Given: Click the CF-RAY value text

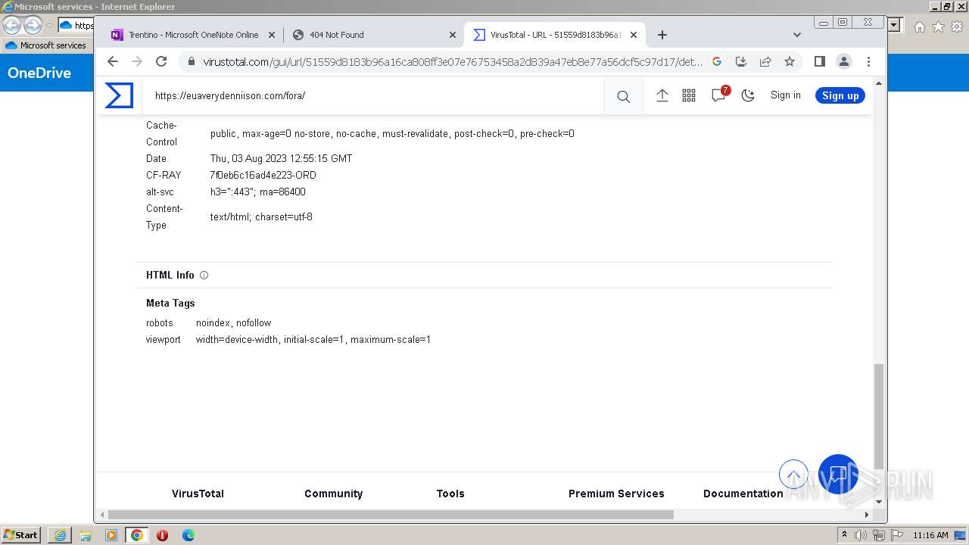Looking at the screenshot, I should [263, 176].
